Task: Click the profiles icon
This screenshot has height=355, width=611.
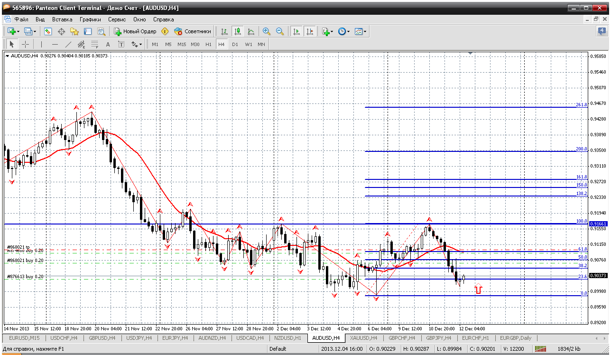Action: [28, 31]
